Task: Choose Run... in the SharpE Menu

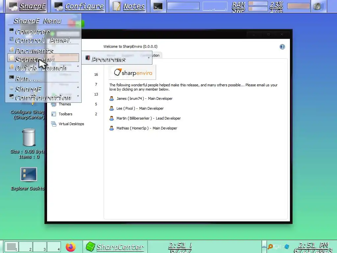Action: pos(43,78)
